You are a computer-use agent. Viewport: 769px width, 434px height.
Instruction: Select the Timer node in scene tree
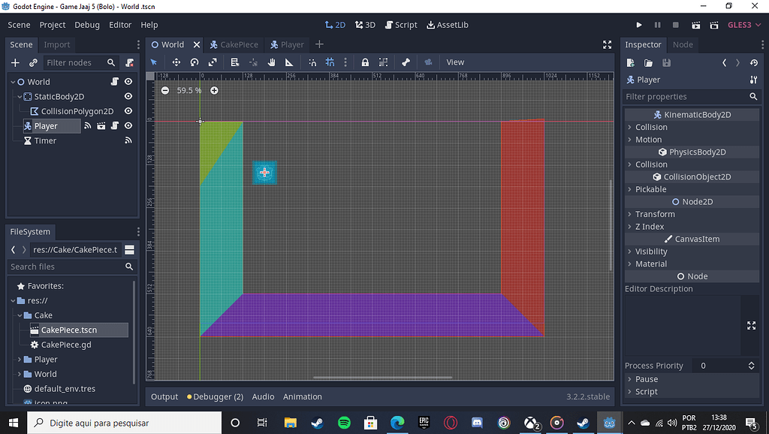(45, 140)
